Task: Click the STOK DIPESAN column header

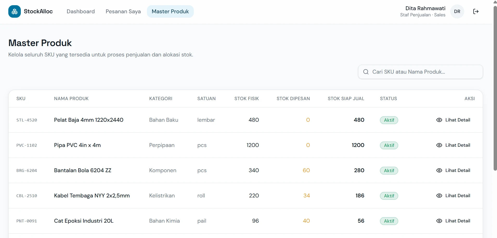Action: tap(293, 99)
